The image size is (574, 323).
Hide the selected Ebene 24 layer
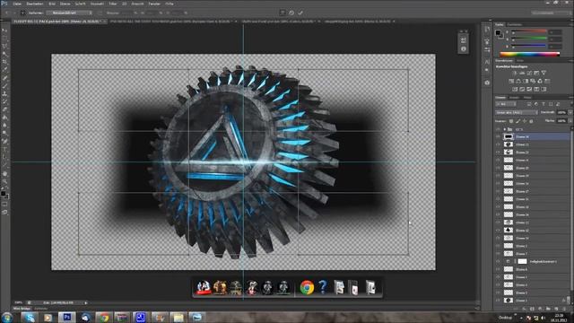coord(498,136)
